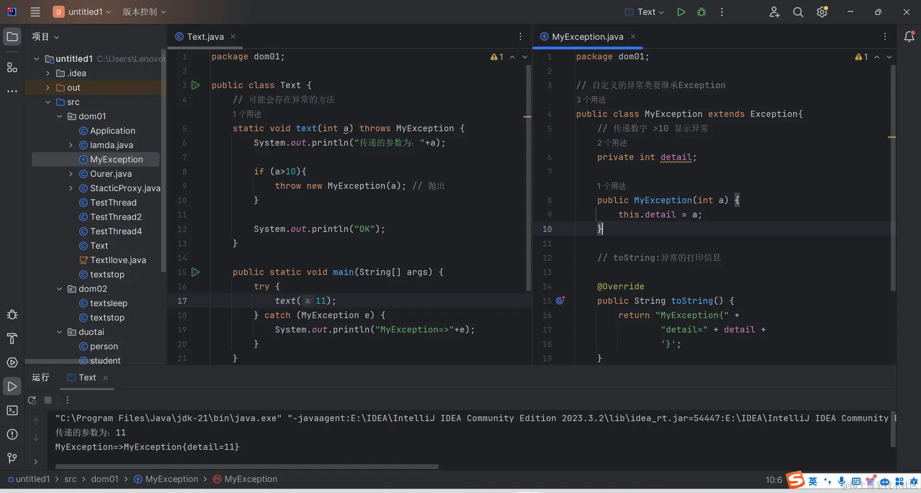Open MyException.java tab options menu
Screen dimensions: 921x493
tap(885, 37)
